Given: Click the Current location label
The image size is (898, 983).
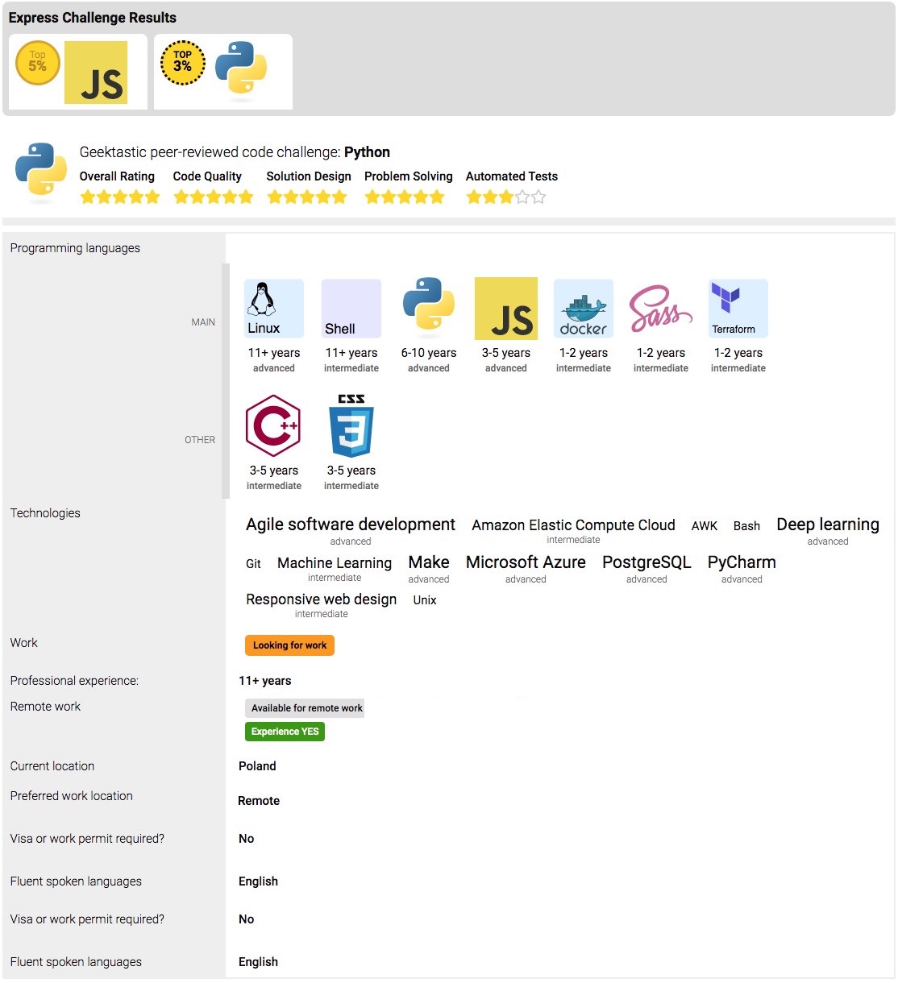Looking at the screenshot, I should 52,766.
